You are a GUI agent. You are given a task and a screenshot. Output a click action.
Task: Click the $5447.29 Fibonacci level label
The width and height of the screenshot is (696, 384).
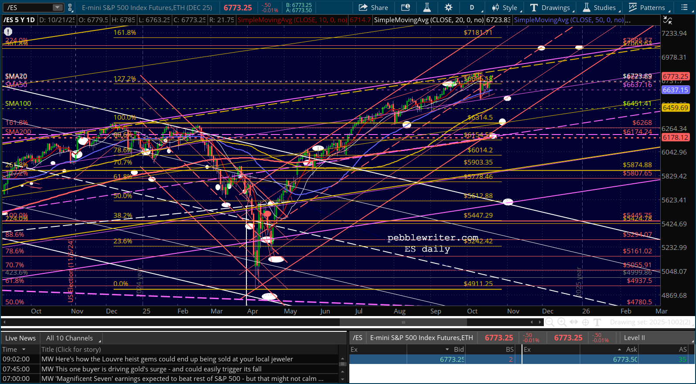[478, 216]
